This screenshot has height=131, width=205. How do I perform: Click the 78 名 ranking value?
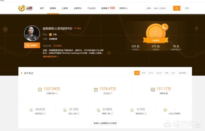(x=176, y=46)
